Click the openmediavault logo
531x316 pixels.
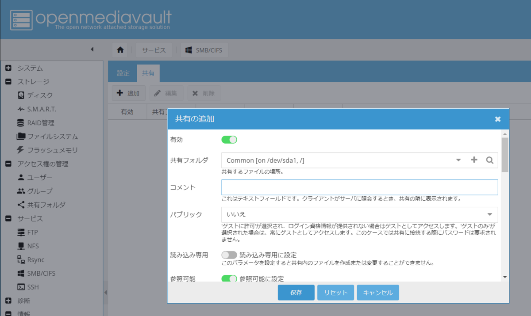(x=91, y=19)
